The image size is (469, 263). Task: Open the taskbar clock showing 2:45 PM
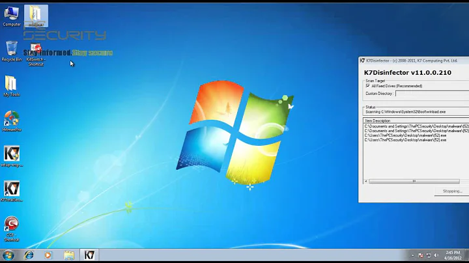coord(452,255)
